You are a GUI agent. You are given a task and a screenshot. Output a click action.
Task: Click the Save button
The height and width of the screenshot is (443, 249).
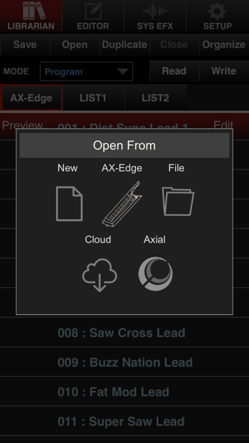[x=25, y=45]
